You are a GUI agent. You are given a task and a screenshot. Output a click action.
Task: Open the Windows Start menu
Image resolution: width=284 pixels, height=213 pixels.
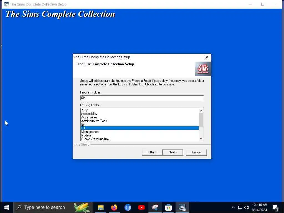7,207
